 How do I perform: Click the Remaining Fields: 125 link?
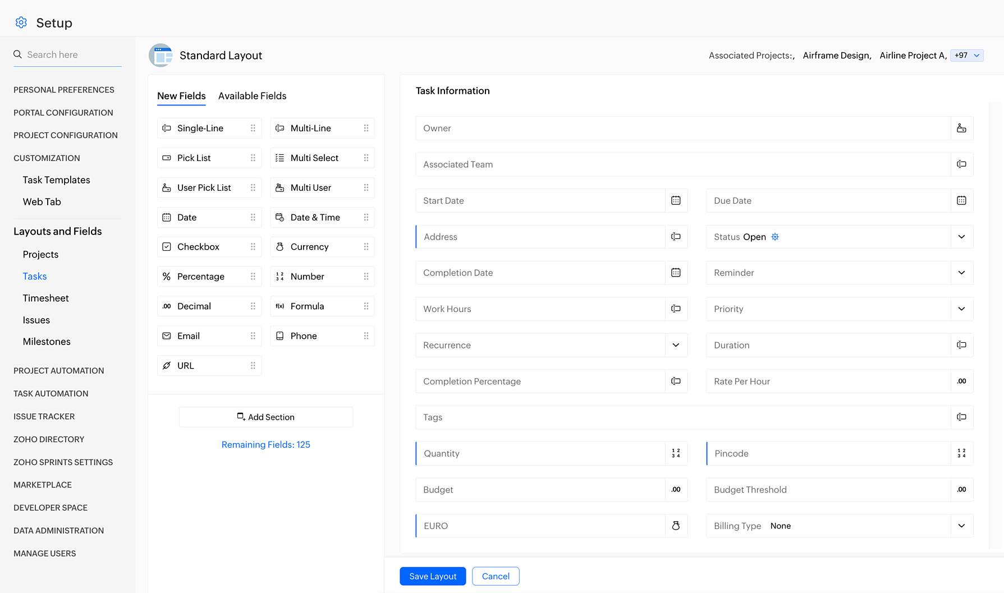266,445
